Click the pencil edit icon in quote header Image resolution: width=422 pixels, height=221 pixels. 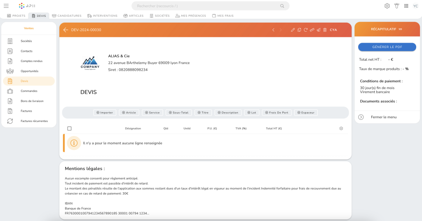[293, 30]
